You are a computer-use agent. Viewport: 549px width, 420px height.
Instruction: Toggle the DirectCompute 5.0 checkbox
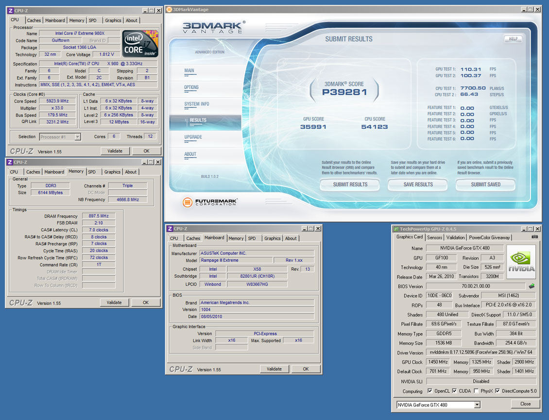click(497, 391)
